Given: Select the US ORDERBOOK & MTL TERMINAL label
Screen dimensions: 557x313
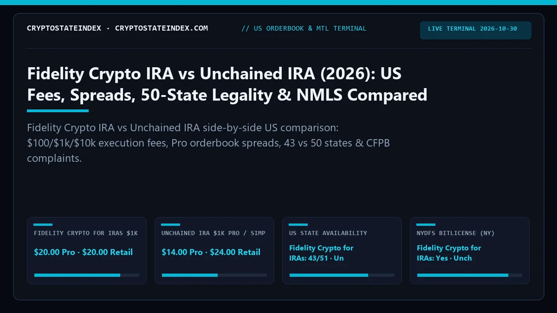Looking at the screenshot, I should pyautogui.click(x=304, y=28).
